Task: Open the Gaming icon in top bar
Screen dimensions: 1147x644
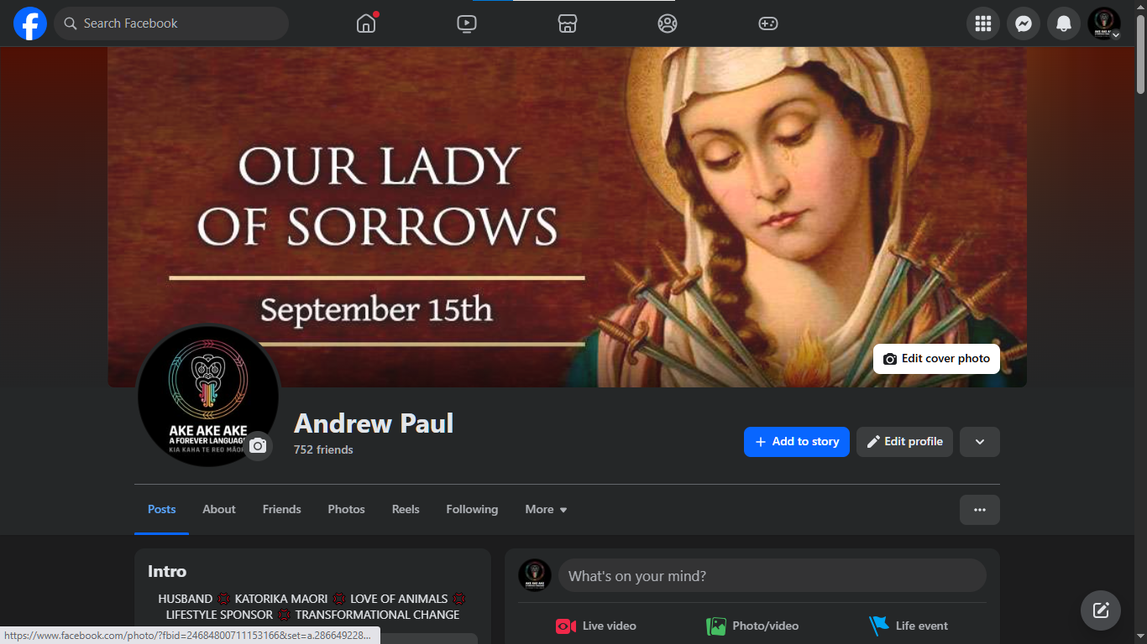Action: 768,23
